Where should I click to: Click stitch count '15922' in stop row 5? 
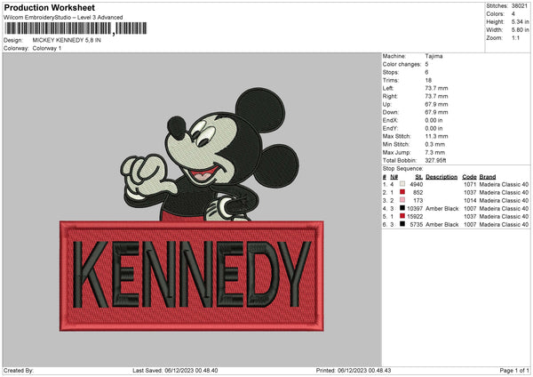[415, 216]
